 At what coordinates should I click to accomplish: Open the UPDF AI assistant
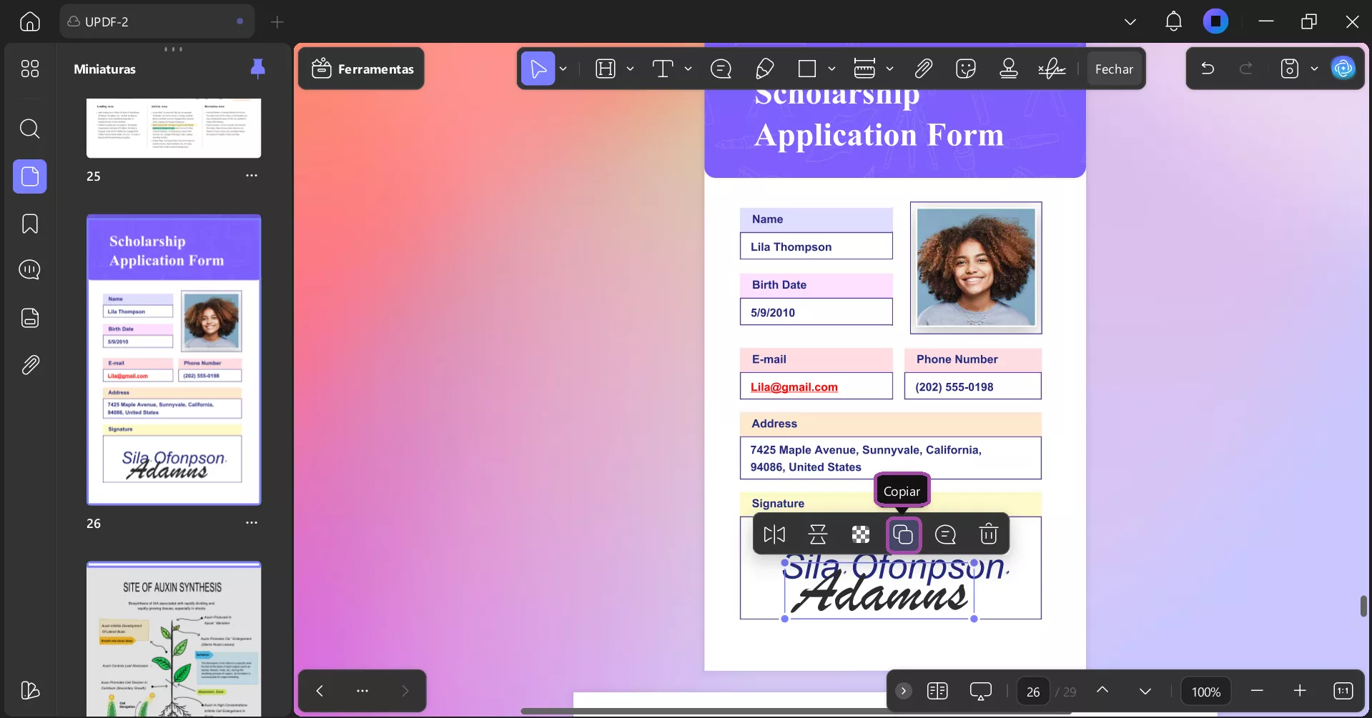click(1343, 69)
